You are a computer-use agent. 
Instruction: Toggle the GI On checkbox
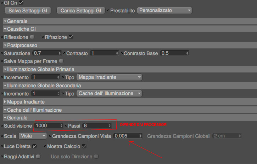[x=21, y=3]
